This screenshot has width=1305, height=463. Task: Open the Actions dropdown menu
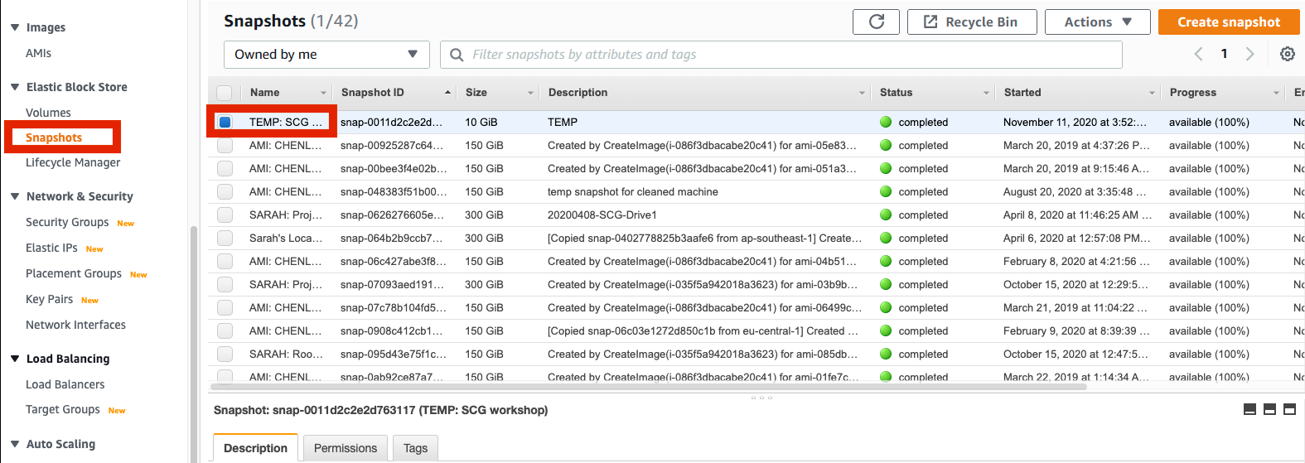(x=1098, y=22)
